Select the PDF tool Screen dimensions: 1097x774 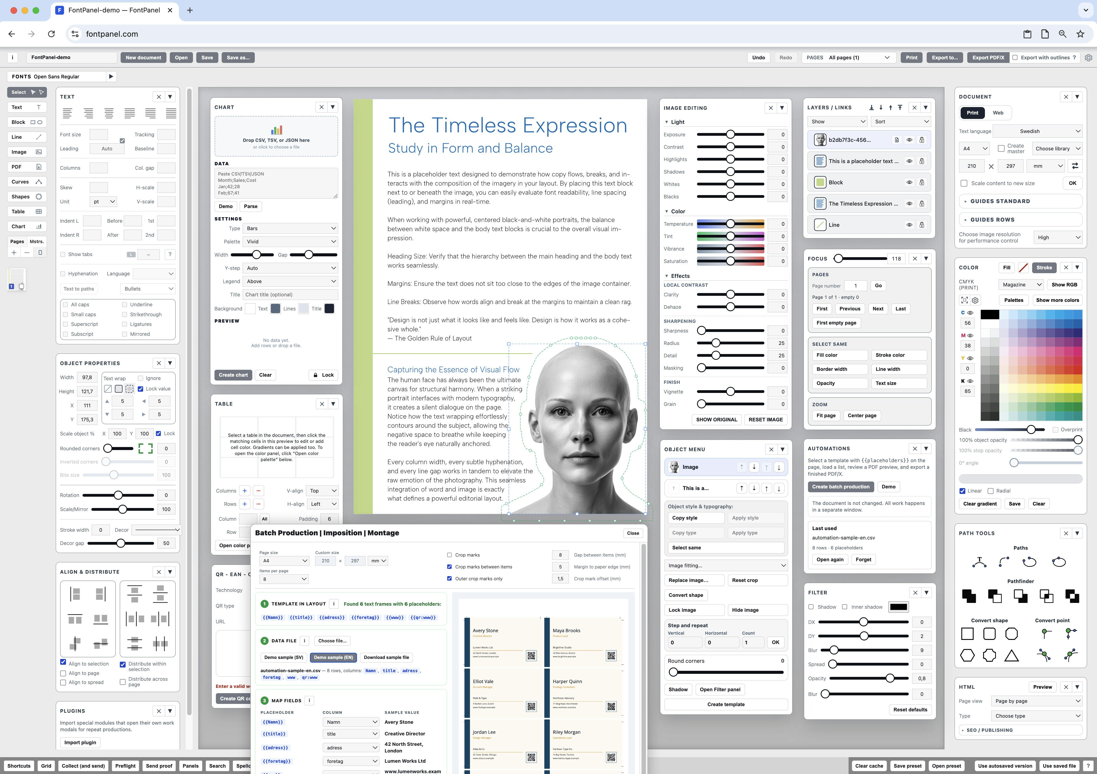(x=27, y=167)
